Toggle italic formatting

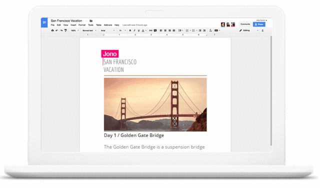(x=134, y=30)
